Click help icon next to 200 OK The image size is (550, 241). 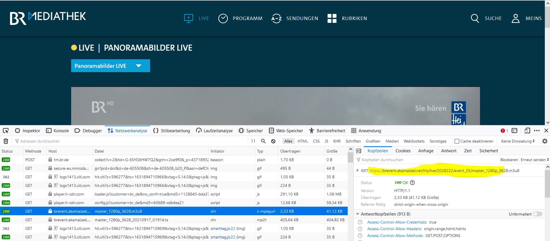(x=412, y=183)
